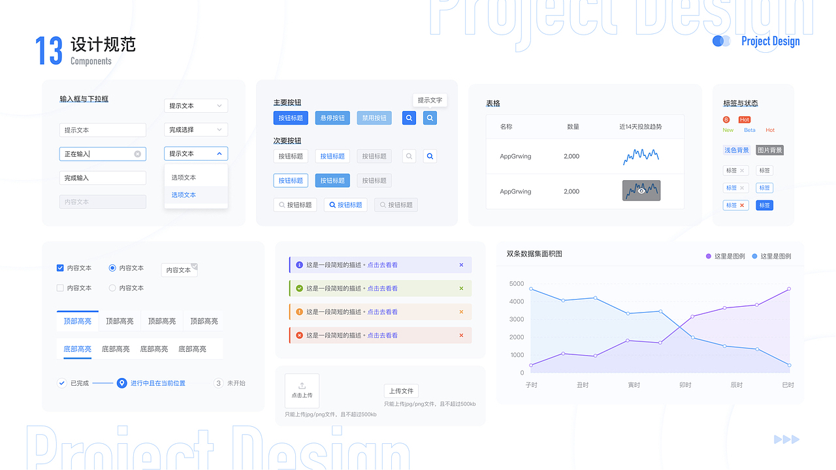
Task: Click the 进行中且在当前位置 step label
Action: (158, 383)
